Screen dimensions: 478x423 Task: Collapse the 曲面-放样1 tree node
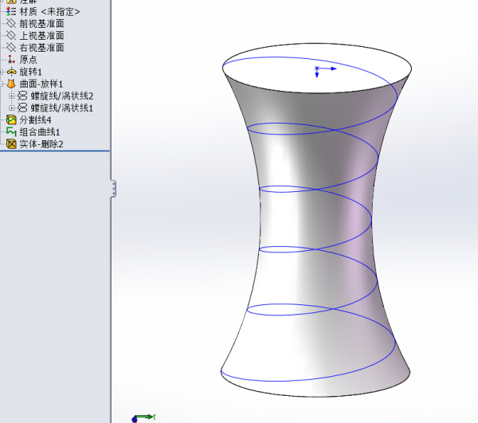2,84
